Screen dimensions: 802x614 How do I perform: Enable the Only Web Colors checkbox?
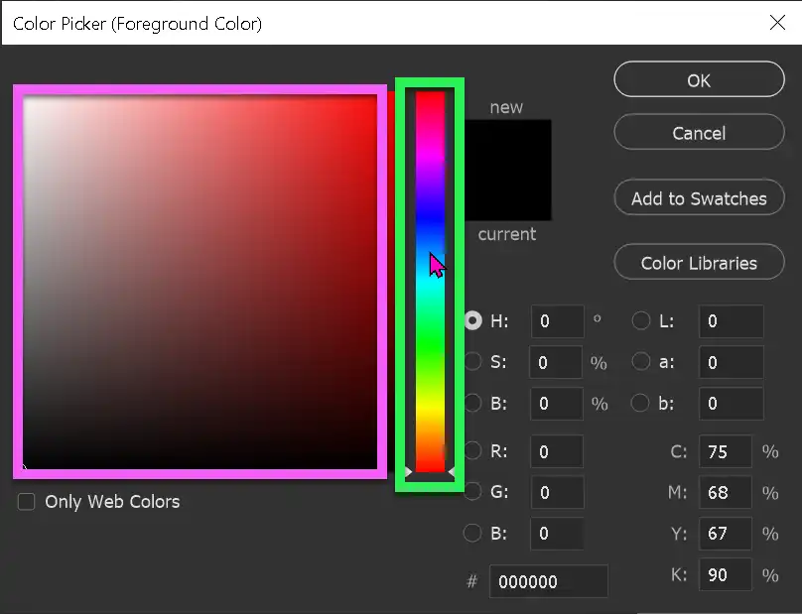(25, 502)
